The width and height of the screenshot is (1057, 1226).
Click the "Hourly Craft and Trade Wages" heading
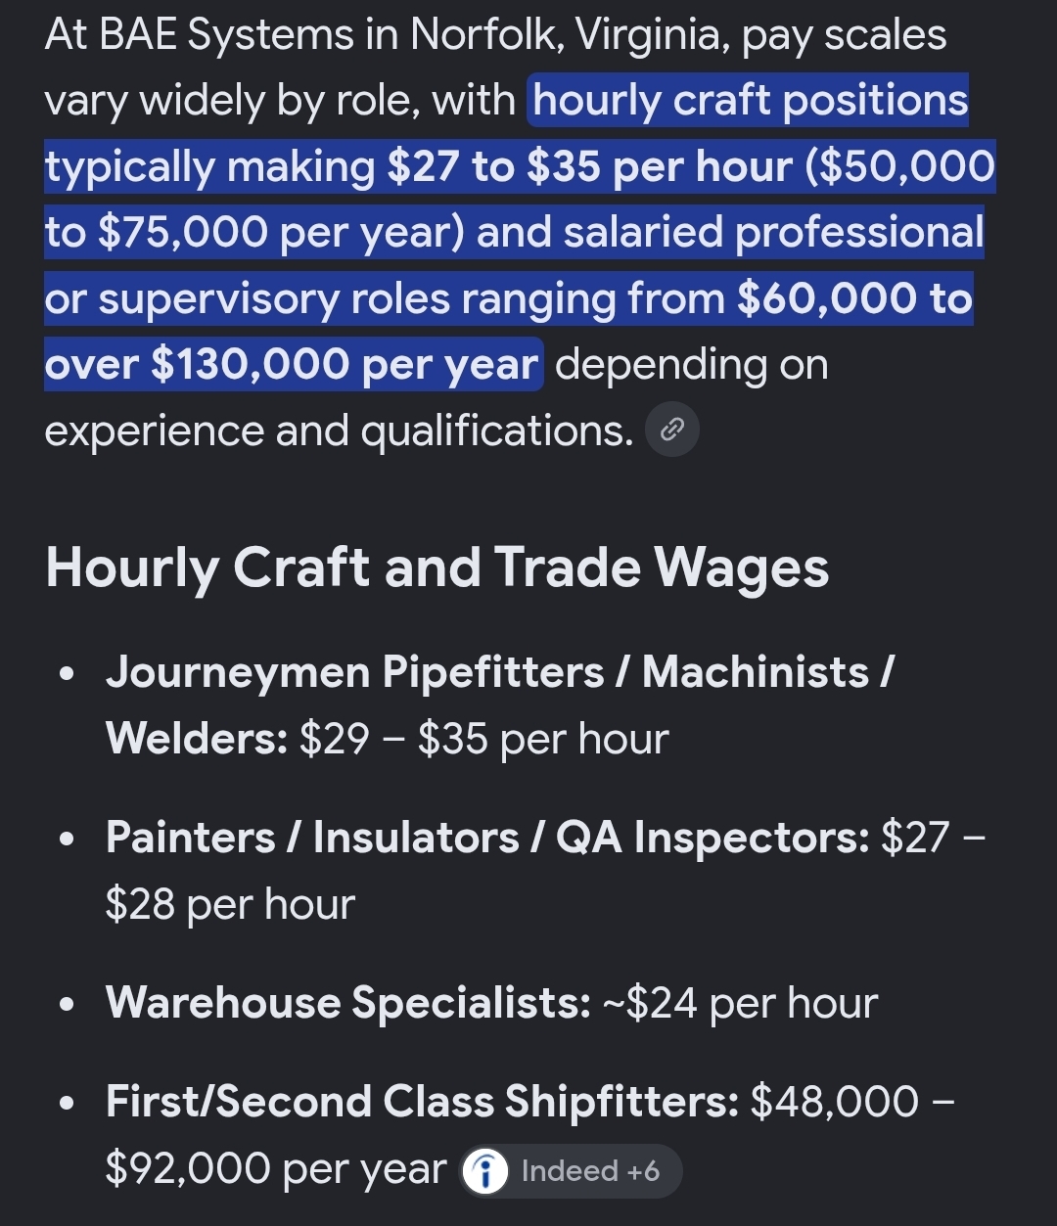pyautogui.click(x=437, y=569)
